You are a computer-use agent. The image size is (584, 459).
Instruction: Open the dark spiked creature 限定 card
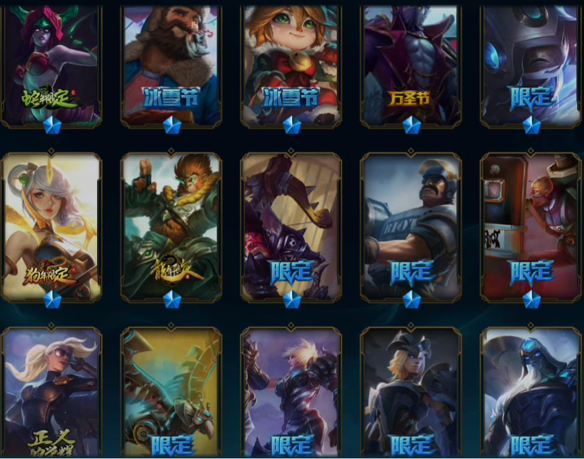point(291,226)
